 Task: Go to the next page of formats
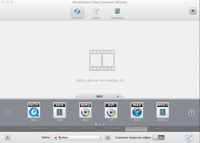[191, 113]
